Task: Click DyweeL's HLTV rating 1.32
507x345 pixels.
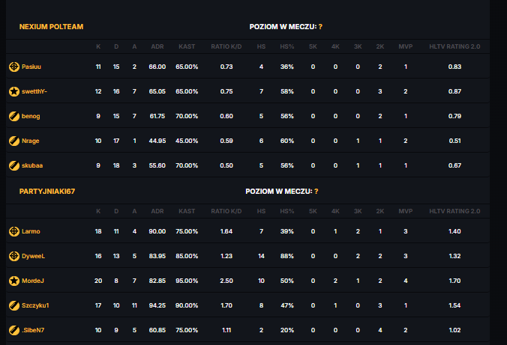Action: click(454, 256)
